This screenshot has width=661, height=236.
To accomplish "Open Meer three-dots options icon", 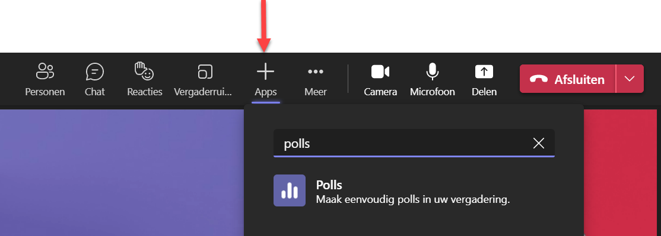I will pos(315,72).
